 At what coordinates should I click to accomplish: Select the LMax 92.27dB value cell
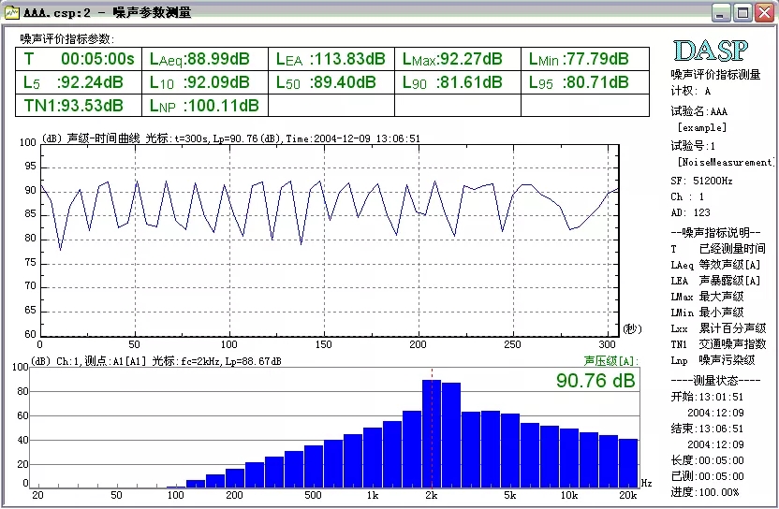click(457, 59)
